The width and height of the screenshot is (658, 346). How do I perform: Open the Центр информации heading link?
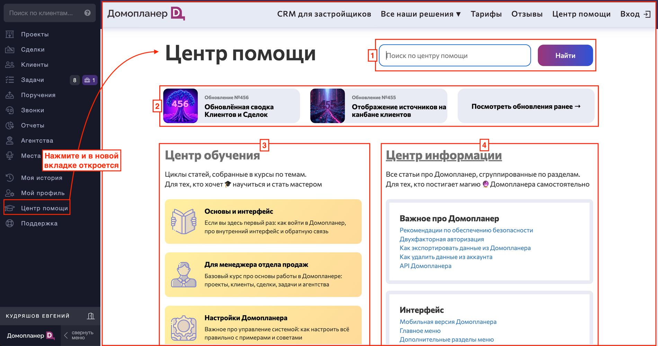coord(444,155)
